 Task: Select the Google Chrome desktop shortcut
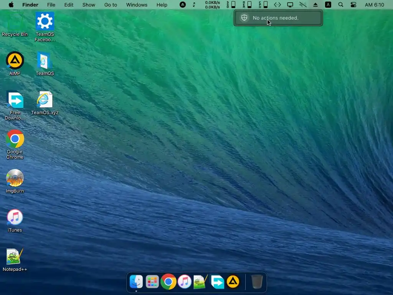[x=15, y=144]
